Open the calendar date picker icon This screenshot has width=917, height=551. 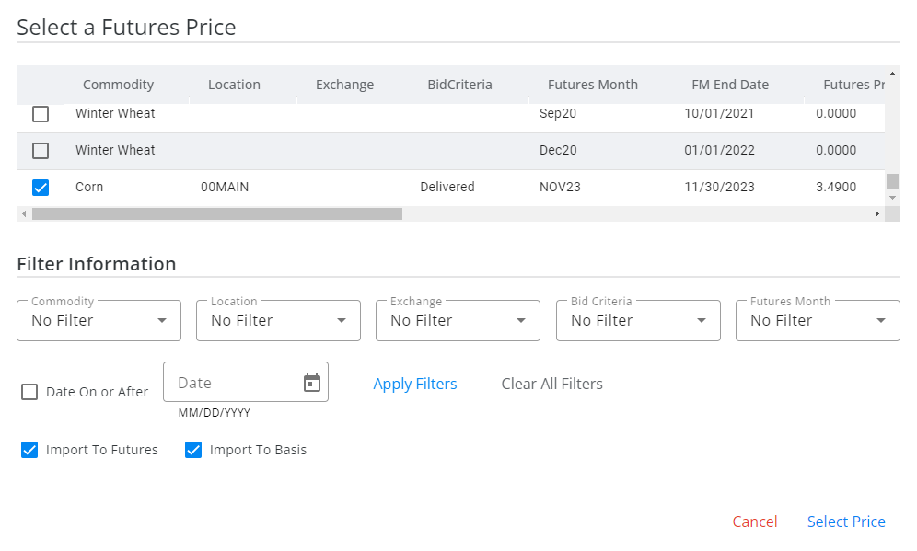pos(312,383)
